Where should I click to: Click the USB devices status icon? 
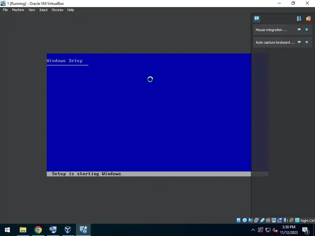tap(262, 220)
